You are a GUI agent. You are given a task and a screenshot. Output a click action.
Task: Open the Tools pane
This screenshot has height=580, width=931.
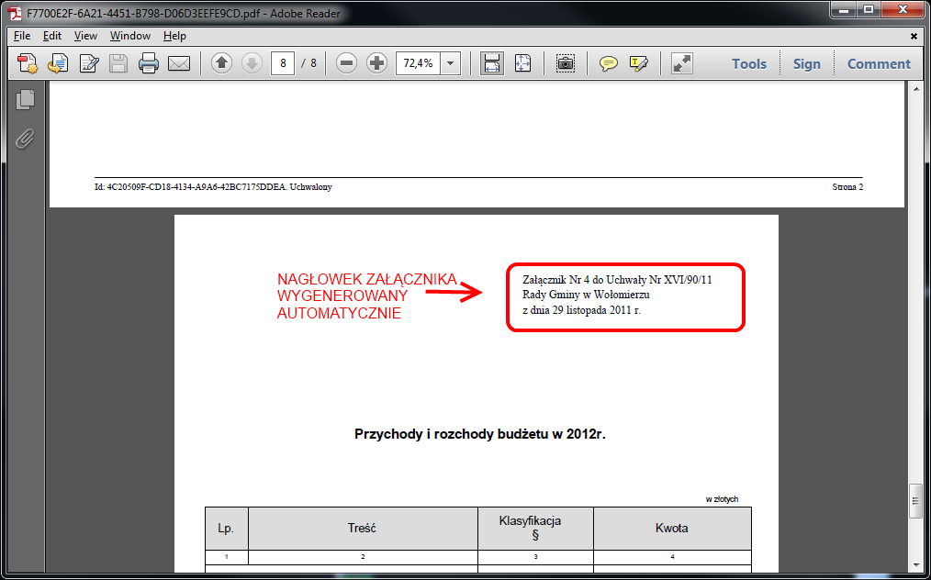pos(748,63)
